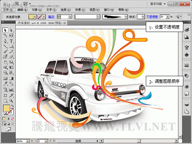This screenshot has height=144, width=192.
Task: Choose the Artboard tool
Action: tap(5, 95)
